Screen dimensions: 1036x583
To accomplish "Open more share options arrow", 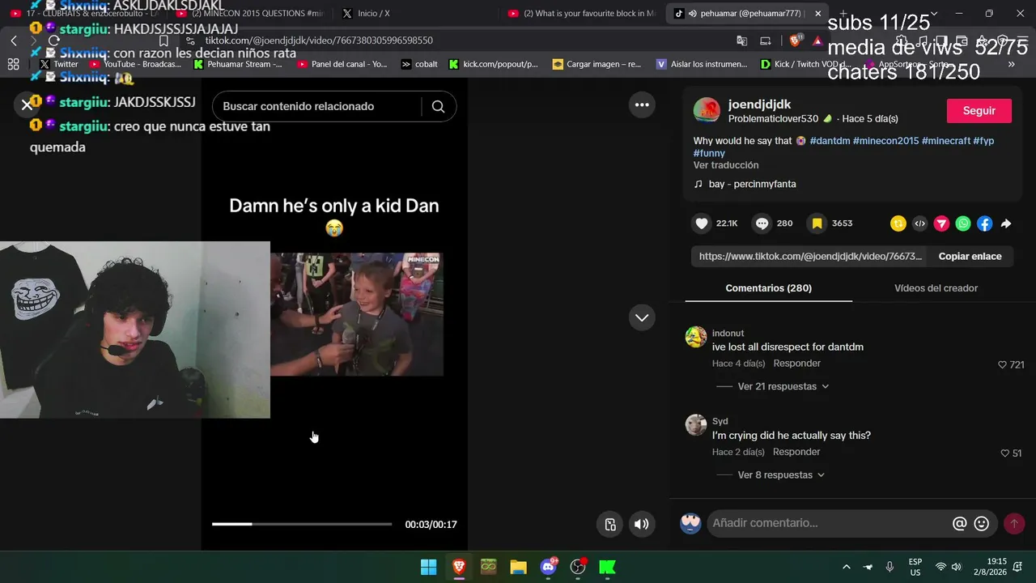I will [1006, 223].
